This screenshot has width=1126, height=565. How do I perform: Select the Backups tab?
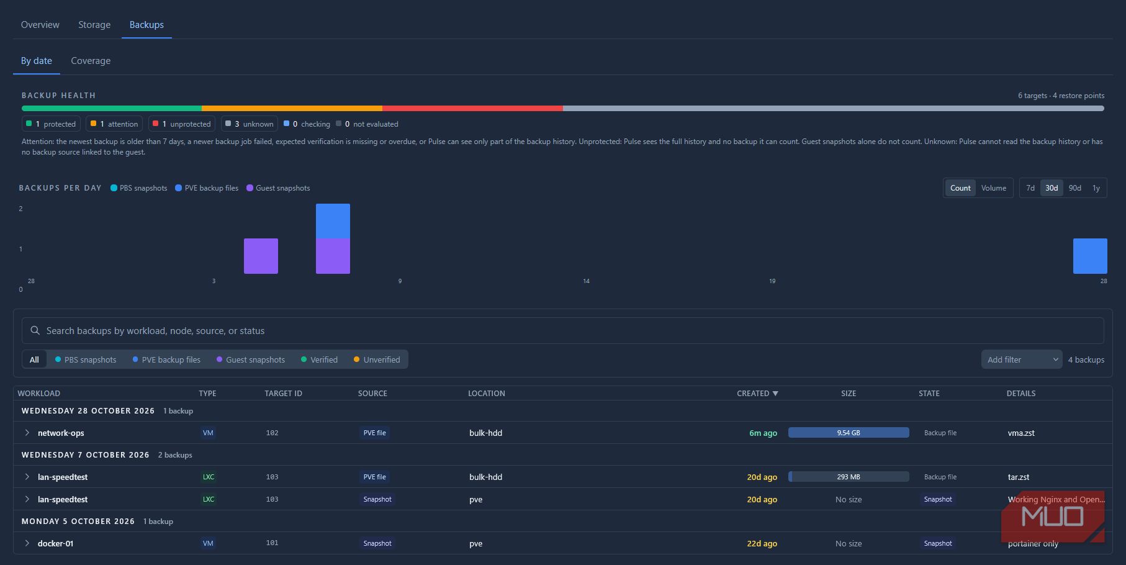[146, 25]
